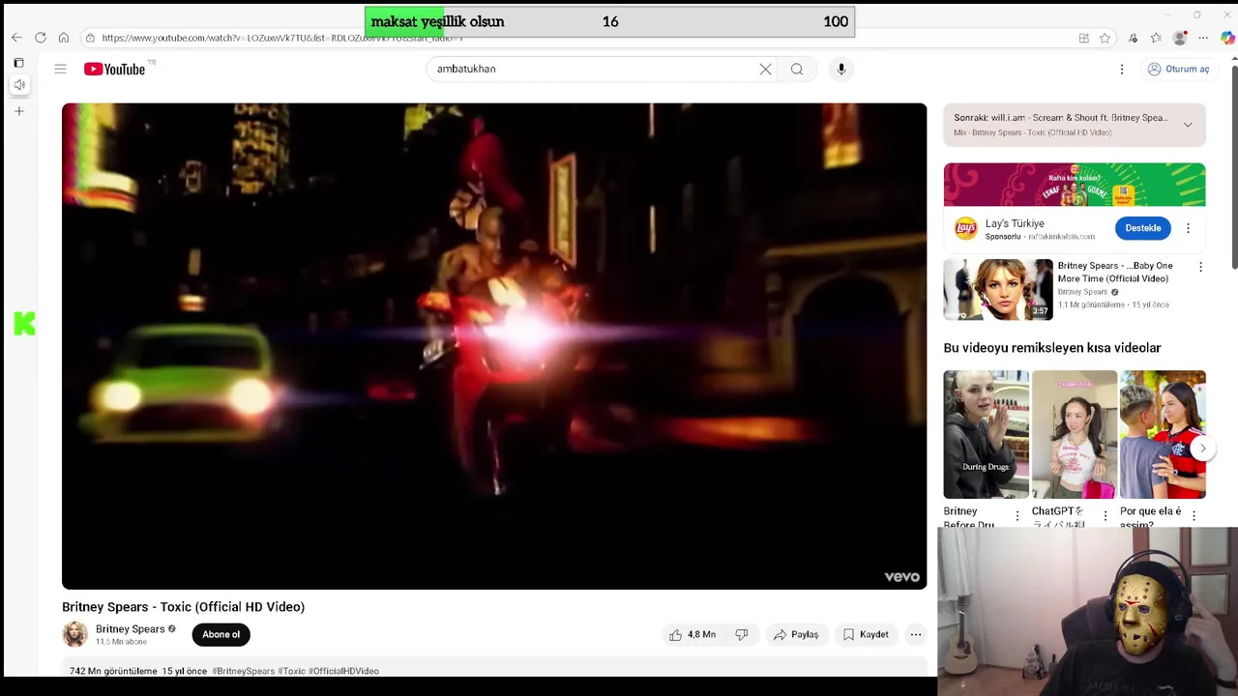The width and height of the screenshot is (1238, 696).
Task: Open the media control music note icon
Action: [1133, 38]
